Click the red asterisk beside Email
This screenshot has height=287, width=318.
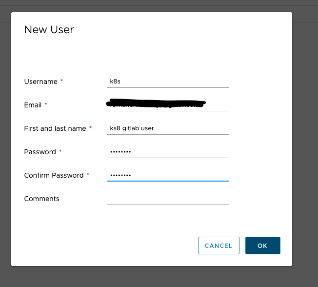(46, 104)
